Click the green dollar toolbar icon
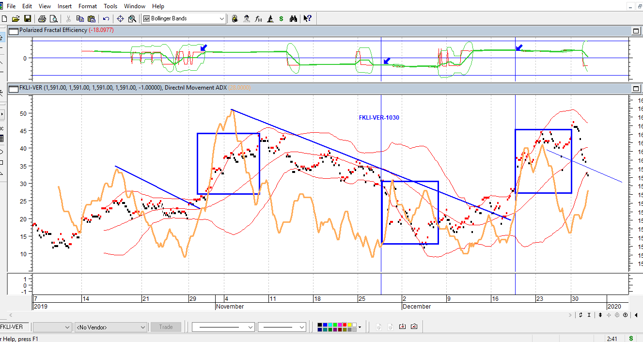 pos(281,18)
